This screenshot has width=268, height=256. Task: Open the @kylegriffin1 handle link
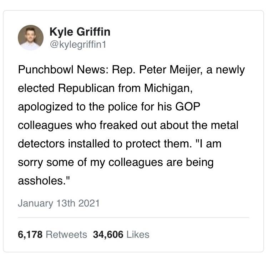[77, 45]
